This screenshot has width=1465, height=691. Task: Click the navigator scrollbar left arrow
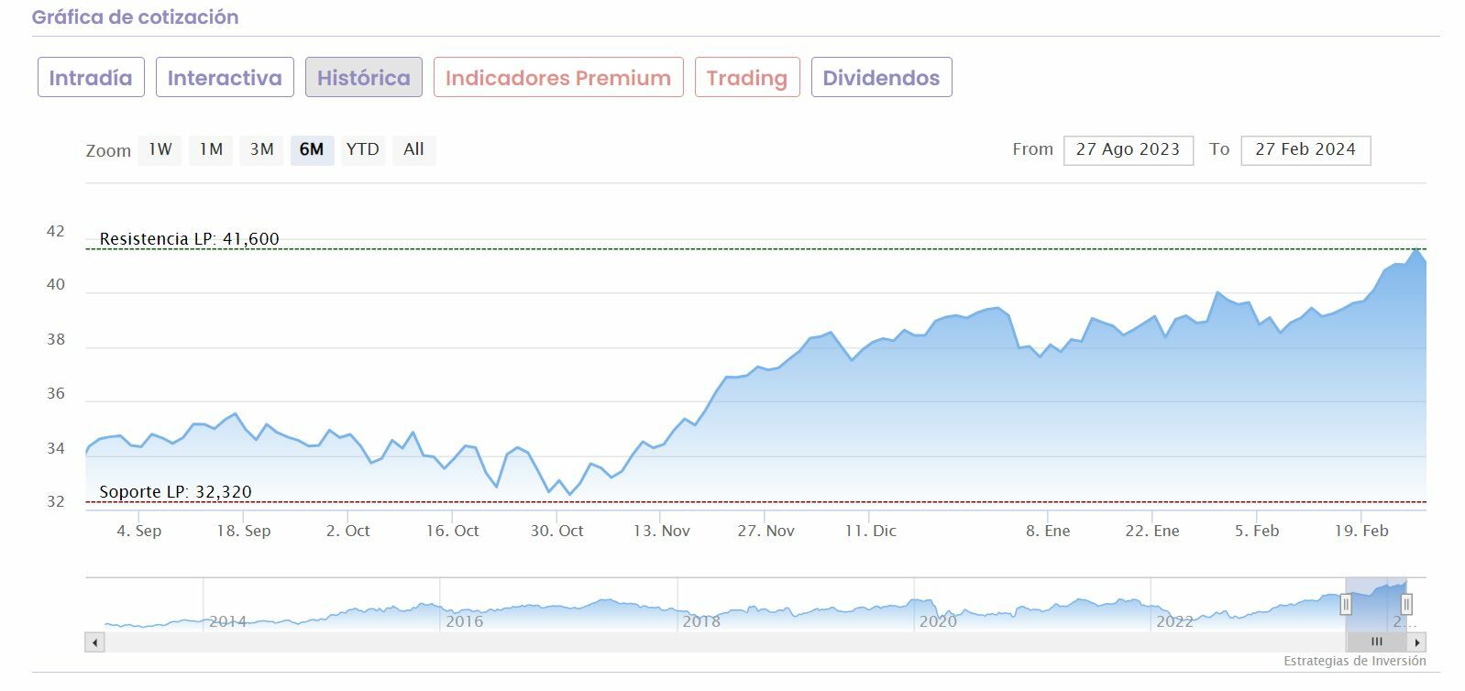coord(94,642)
